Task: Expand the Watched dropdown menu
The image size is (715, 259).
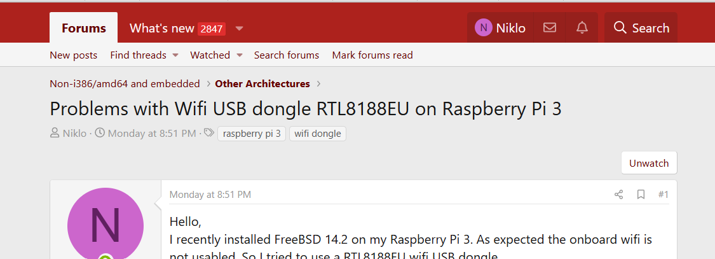Action: tap(240, 55)
